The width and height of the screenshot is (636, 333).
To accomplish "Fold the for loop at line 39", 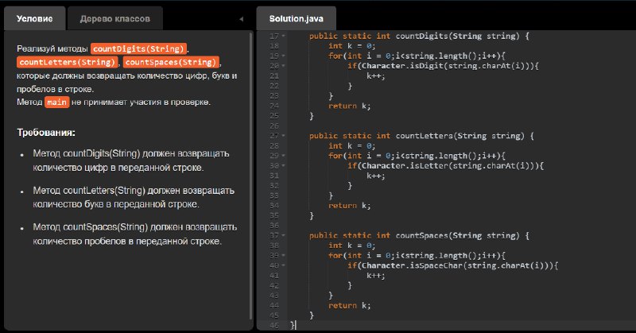I will [x=284, y=256].
